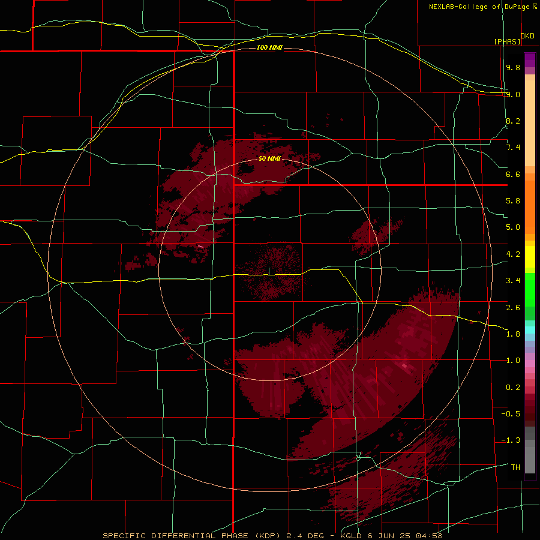Select the 7.4 scale label
540x540 pixels.
coord(513,148)
